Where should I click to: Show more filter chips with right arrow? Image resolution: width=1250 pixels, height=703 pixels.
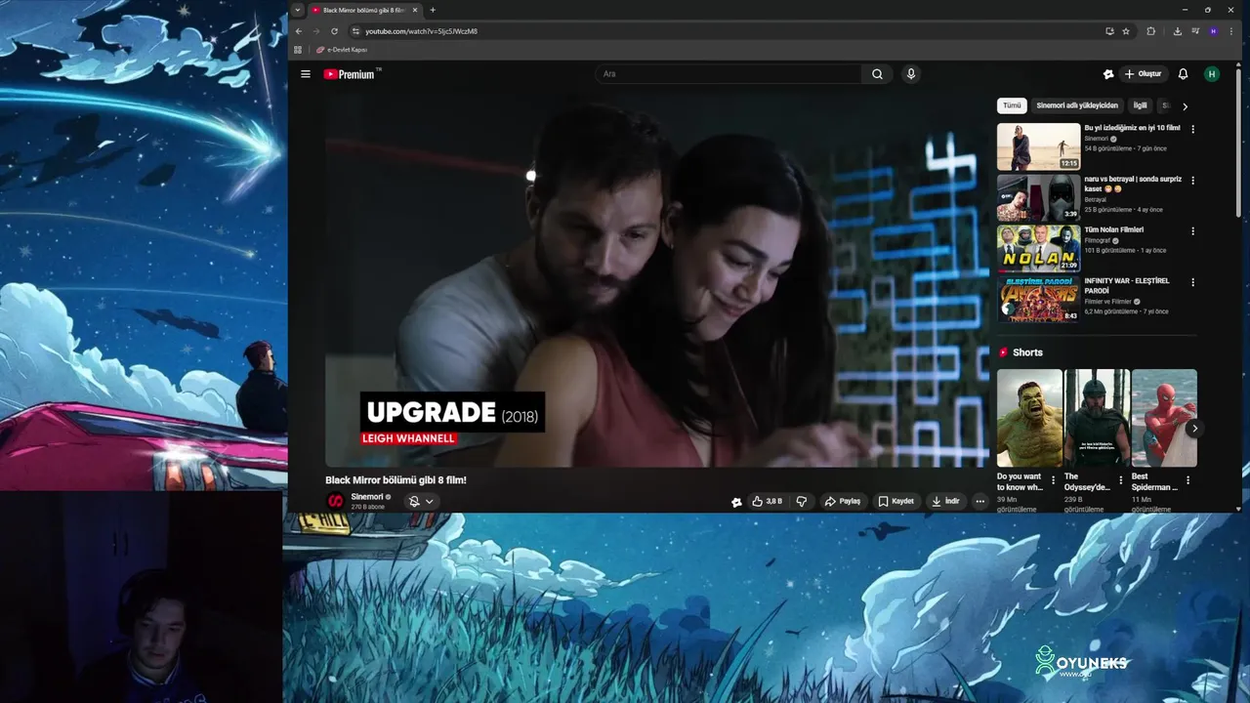(1185, 106)
